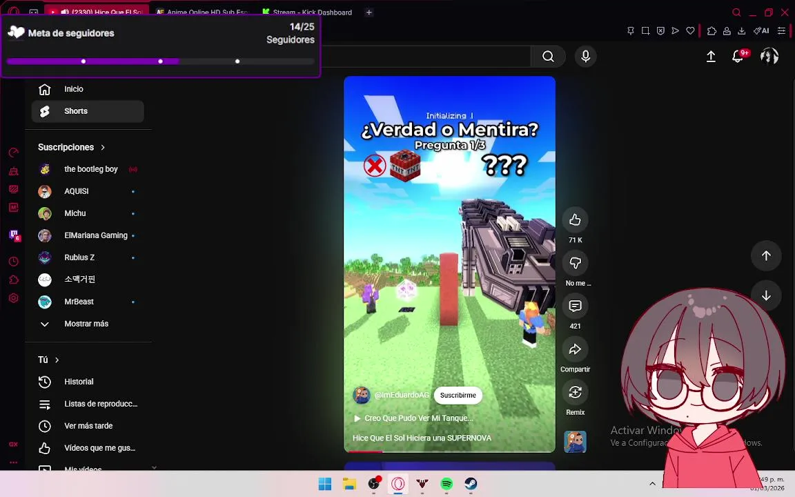Expand the Tú section chevron
This screenshot has height=497, width=795.
57,360
